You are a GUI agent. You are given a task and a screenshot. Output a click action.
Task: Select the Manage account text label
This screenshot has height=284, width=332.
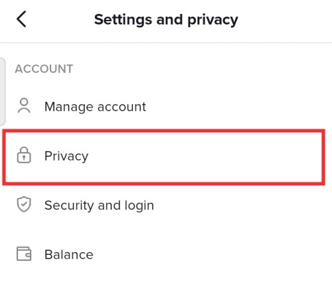point(95,107)
